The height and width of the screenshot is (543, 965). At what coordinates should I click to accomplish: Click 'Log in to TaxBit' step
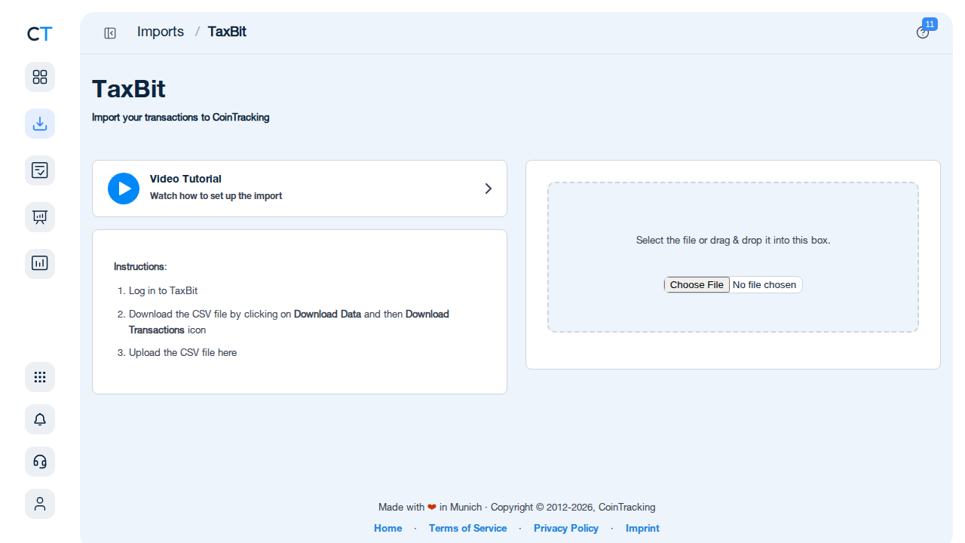pyautogui.click(x=163, y=290)
